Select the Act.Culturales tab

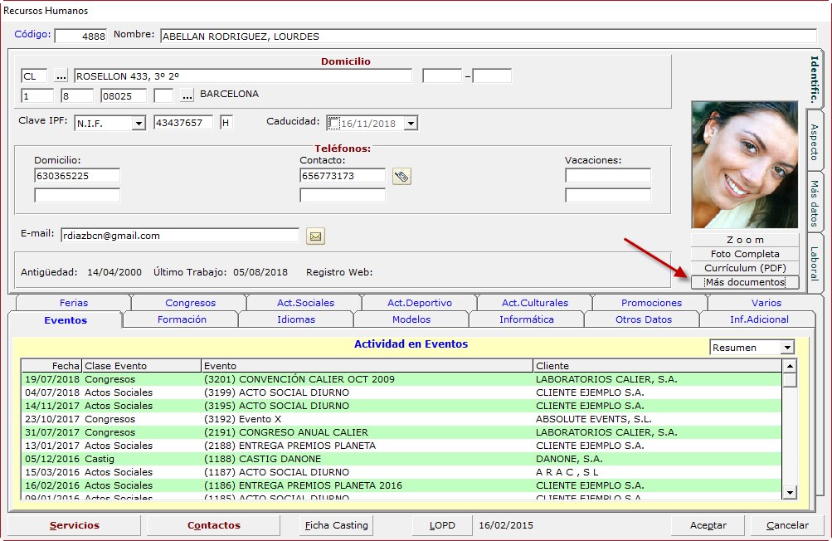click(535, 303)
